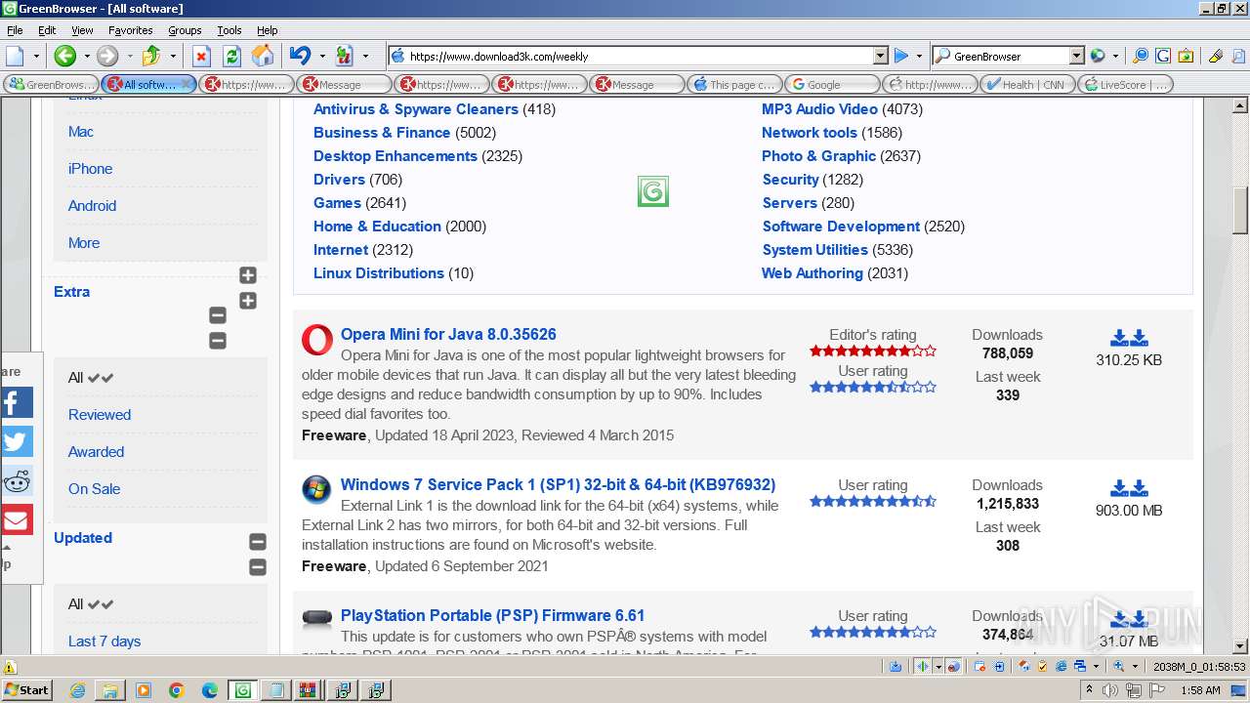Switch to the Google tab
Screen dimensions: 1250x703
coord(831,84)
